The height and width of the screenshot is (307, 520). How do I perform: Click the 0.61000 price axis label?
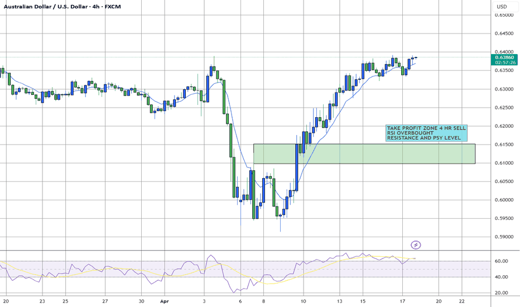pos(504,163)
